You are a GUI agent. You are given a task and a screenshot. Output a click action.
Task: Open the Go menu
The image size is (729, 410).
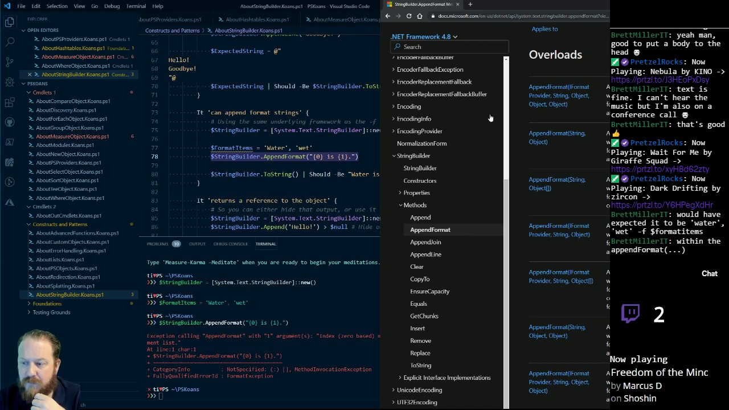[95, 6]
